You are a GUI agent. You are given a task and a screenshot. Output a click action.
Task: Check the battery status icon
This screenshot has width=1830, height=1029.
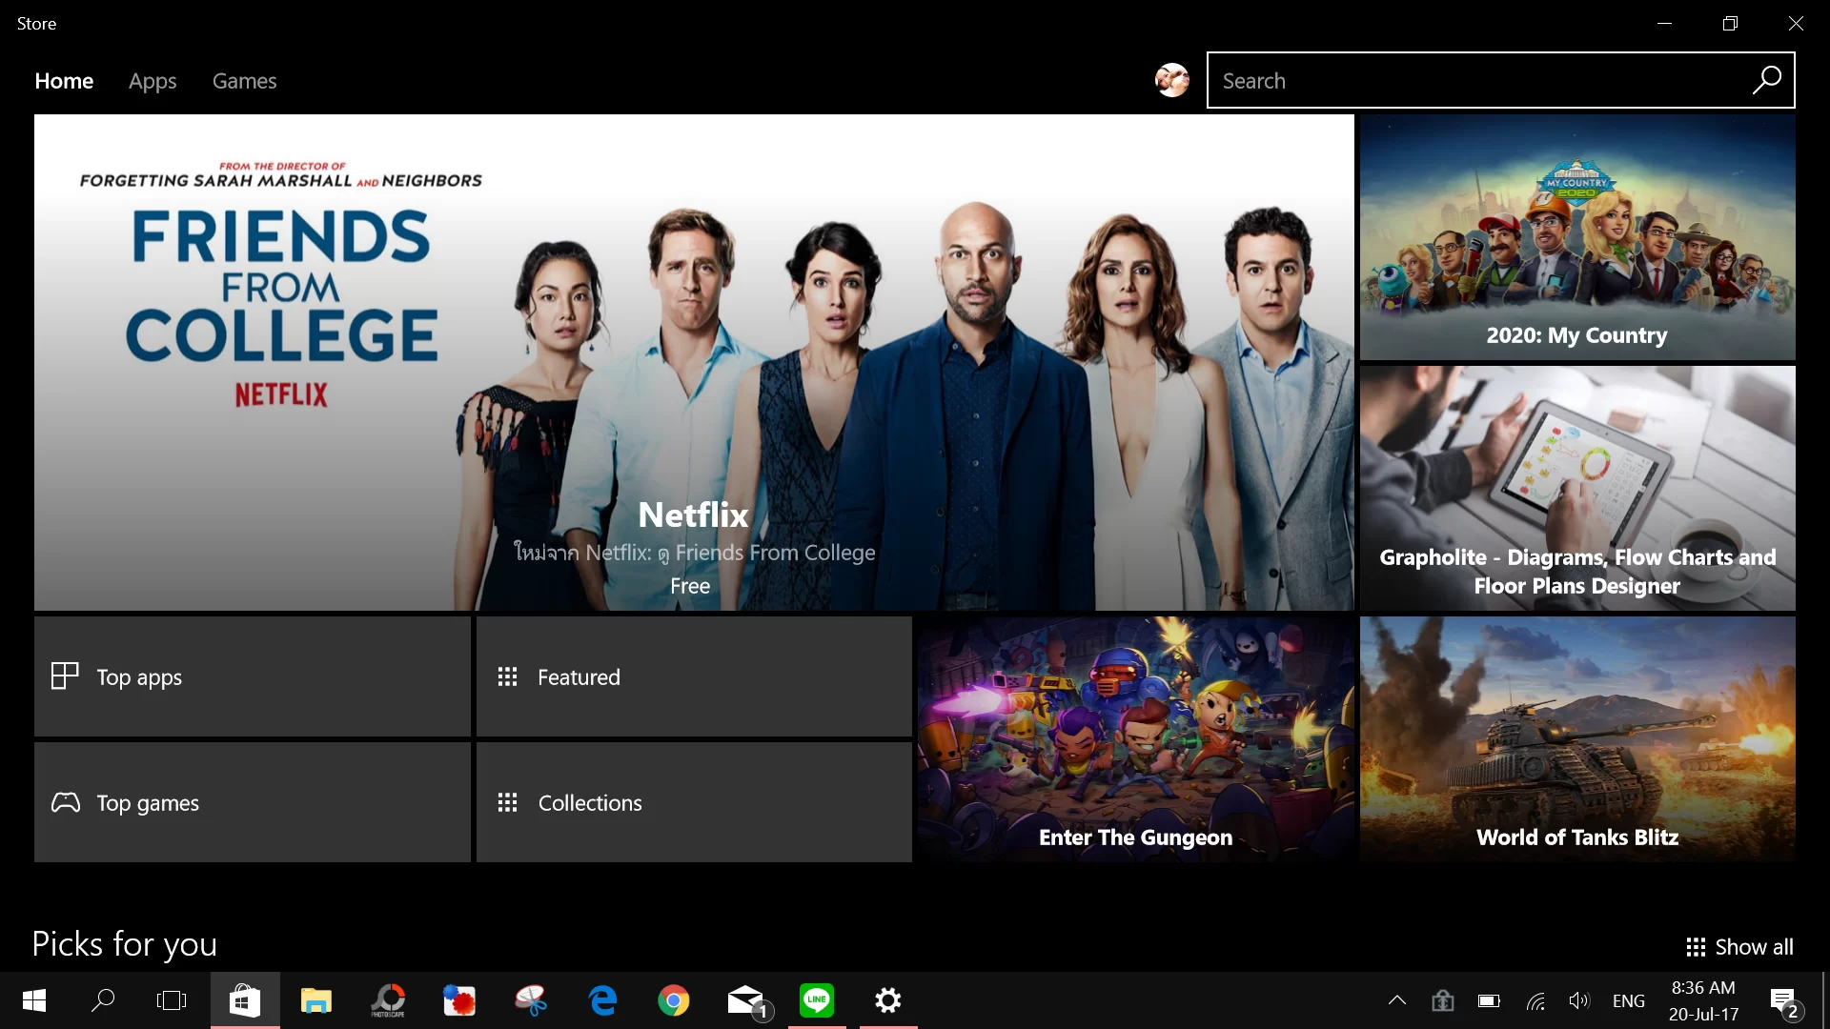point(1489,1000)
